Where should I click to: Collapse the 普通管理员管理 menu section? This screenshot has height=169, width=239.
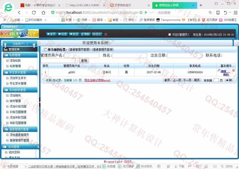(20, 129)
